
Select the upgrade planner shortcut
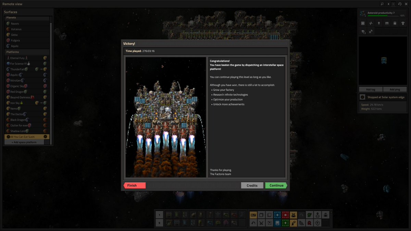point(286,223)
